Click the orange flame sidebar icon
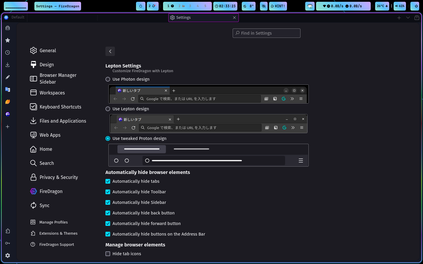 (x=7, y=102)
